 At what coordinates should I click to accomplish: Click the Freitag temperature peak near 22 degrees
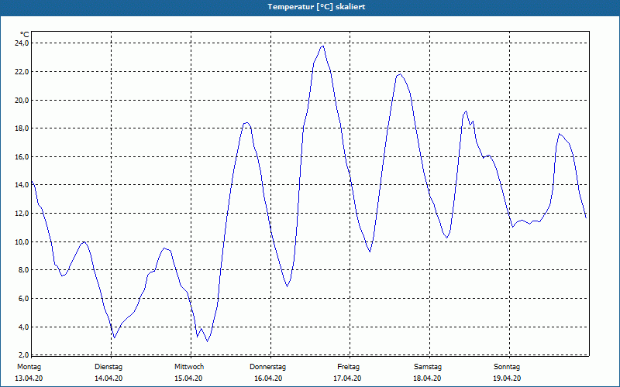click(x=400, y=74)
